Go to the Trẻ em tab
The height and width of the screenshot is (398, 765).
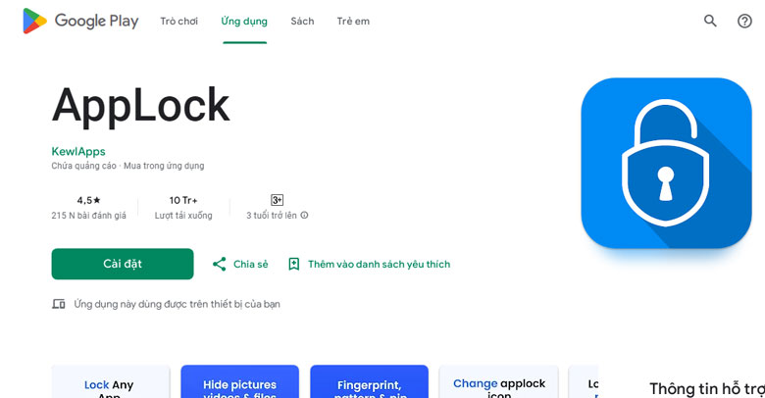point(353,21)
